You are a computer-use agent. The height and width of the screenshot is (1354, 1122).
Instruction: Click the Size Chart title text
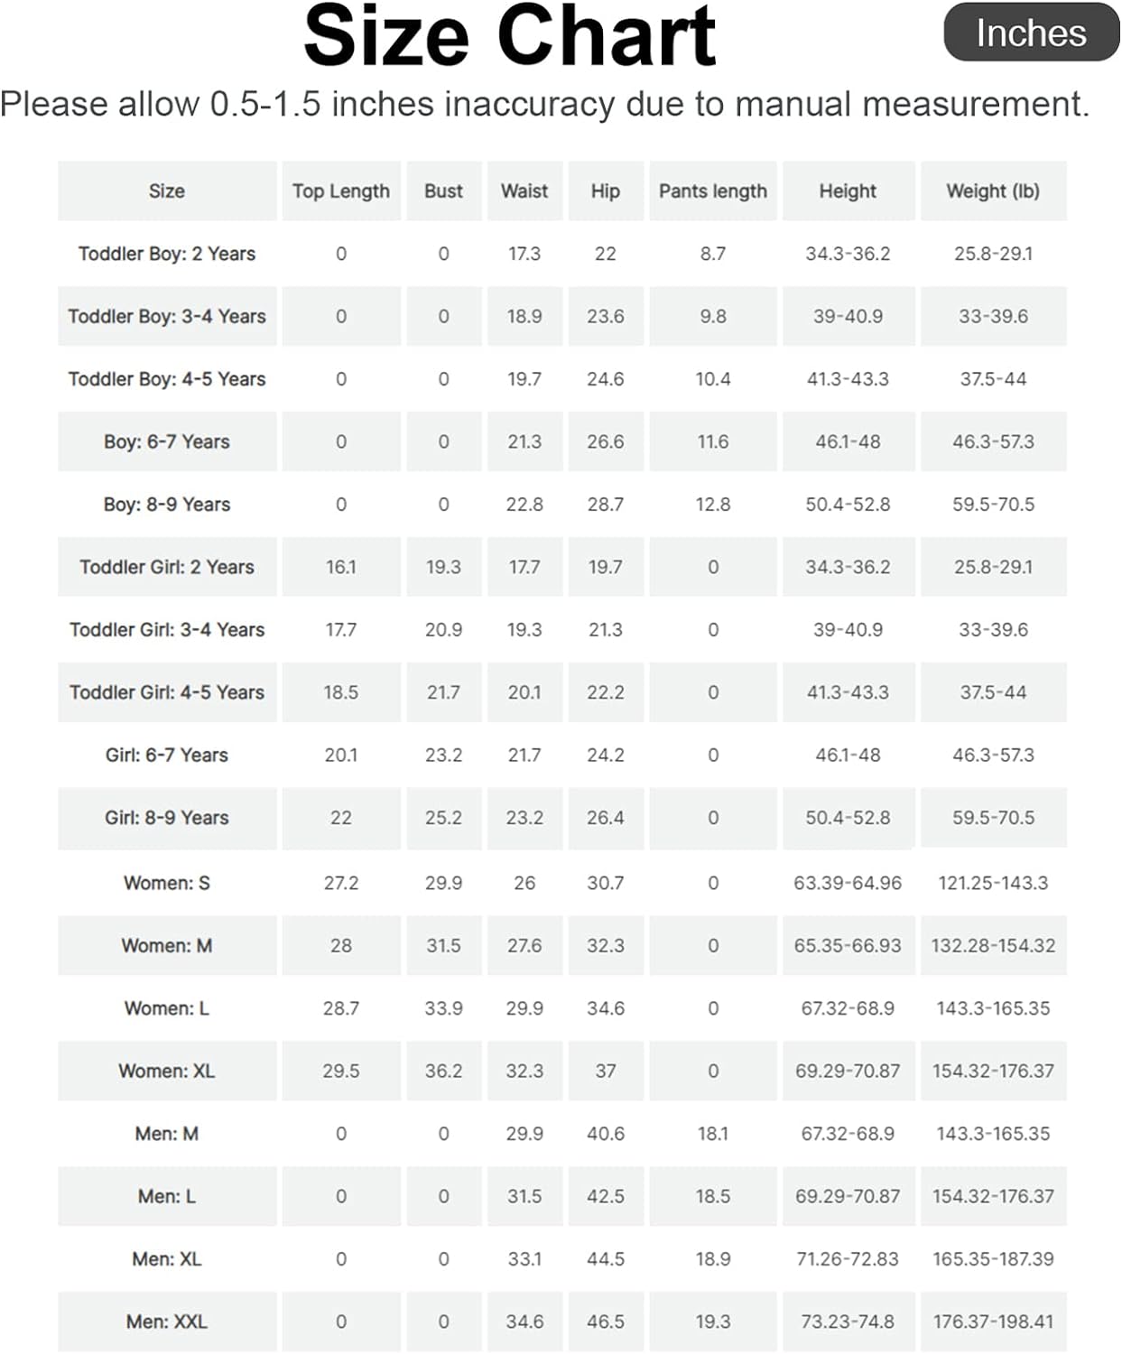pyautogui.click(x=510, y=36)
